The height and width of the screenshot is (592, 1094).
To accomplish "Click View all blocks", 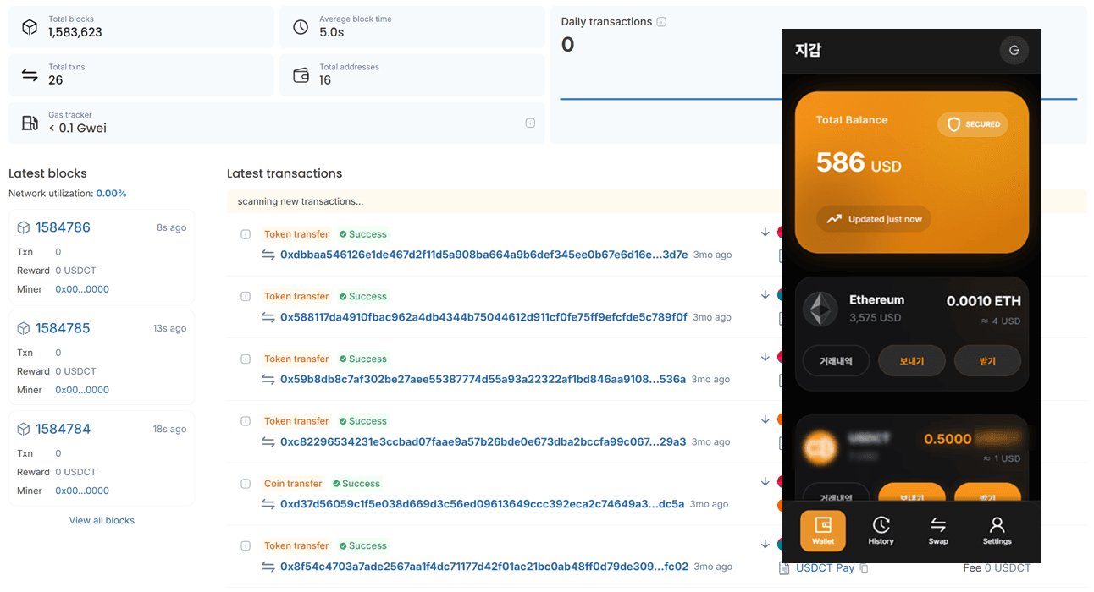I will tap(102, 520).
